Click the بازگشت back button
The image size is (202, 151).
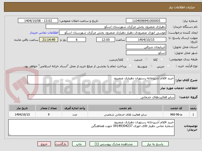62,144
